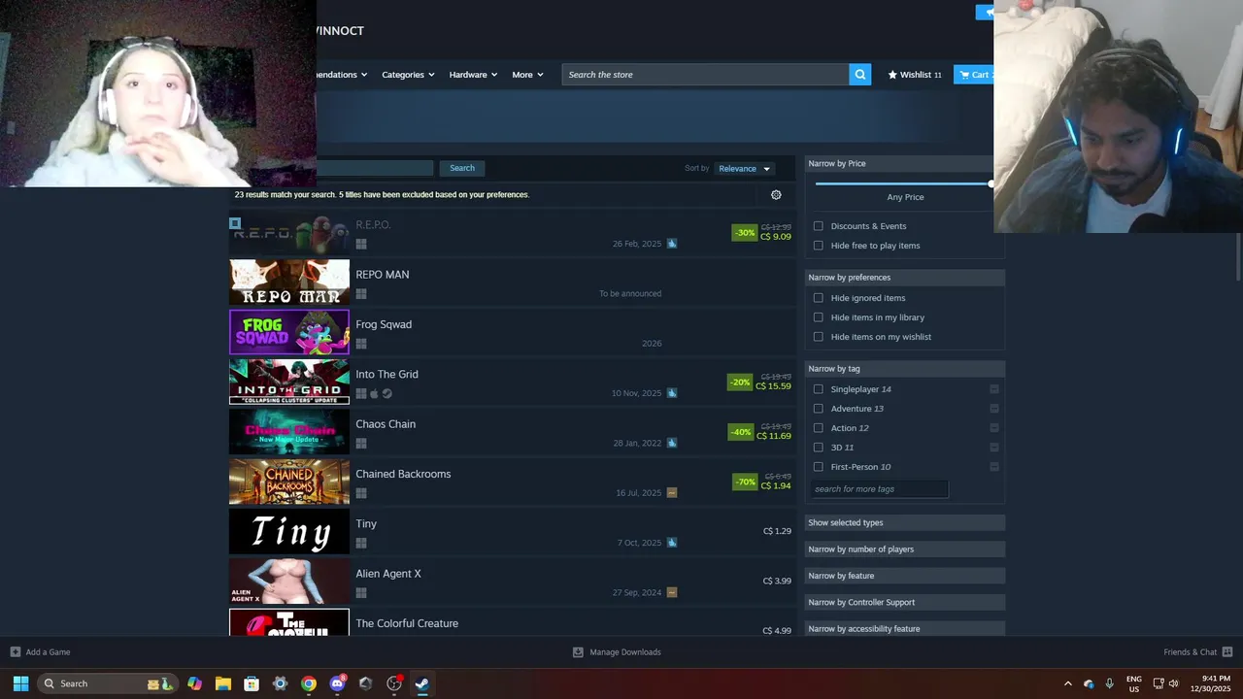Open Google Chrome from the taskbar

pyautogui.click(x=309, y=683)
